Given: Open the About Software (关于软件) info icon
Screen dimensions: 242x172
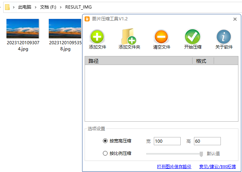Looking at the screenshot, I should point(224,37).
